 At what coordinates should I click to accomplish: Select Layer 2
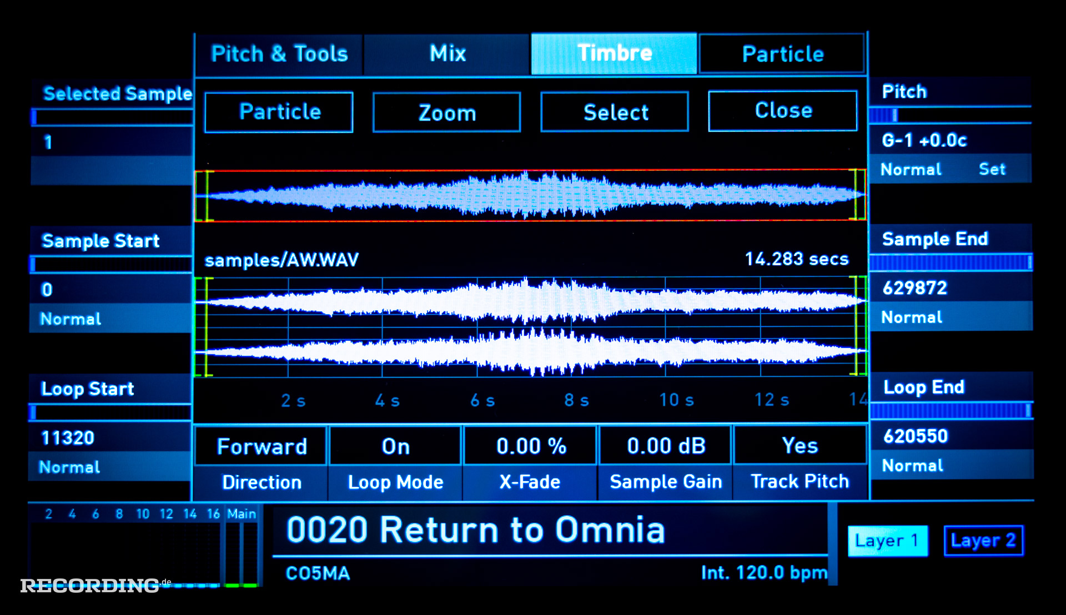[983, 541]
